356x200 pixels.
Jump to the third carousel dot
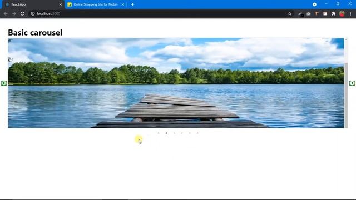[x=174, y=133]
